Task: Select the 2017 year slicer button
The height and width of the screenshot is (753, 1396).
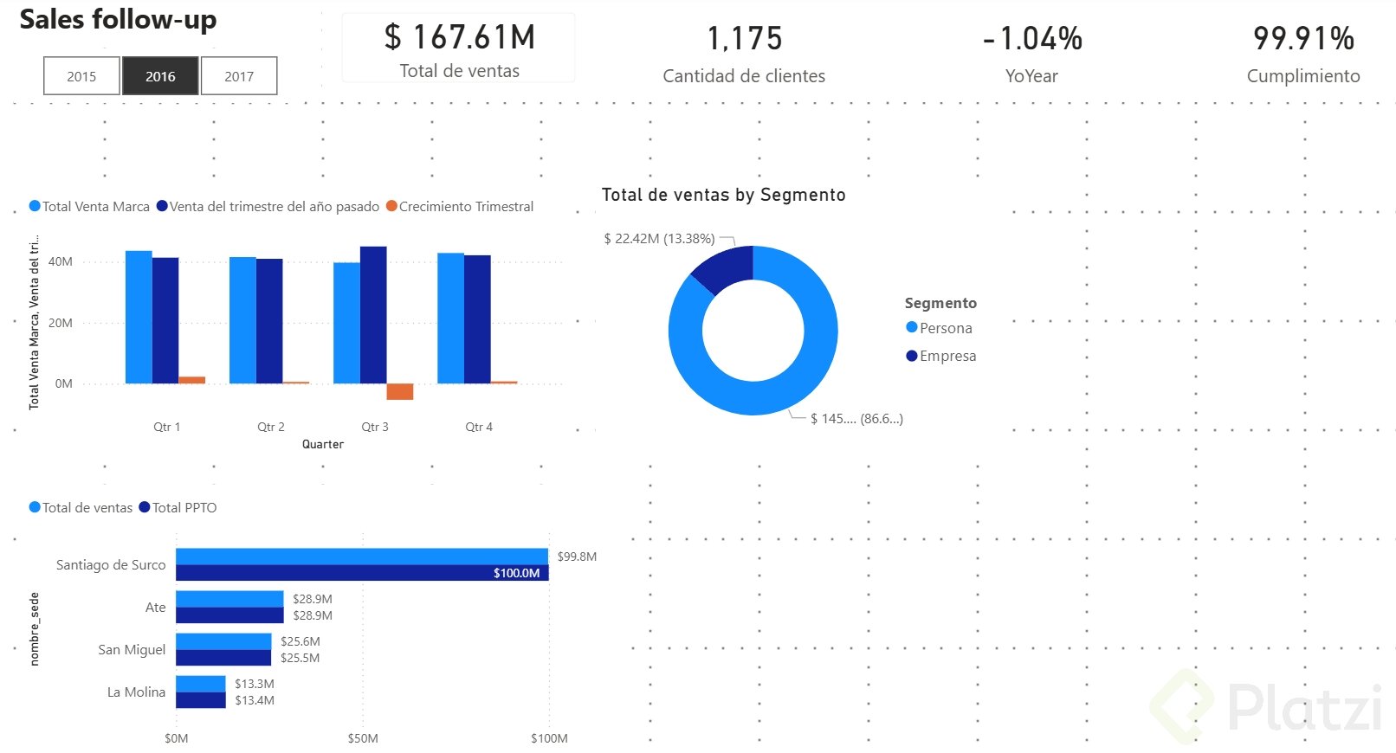Action: tap(239, 76)
